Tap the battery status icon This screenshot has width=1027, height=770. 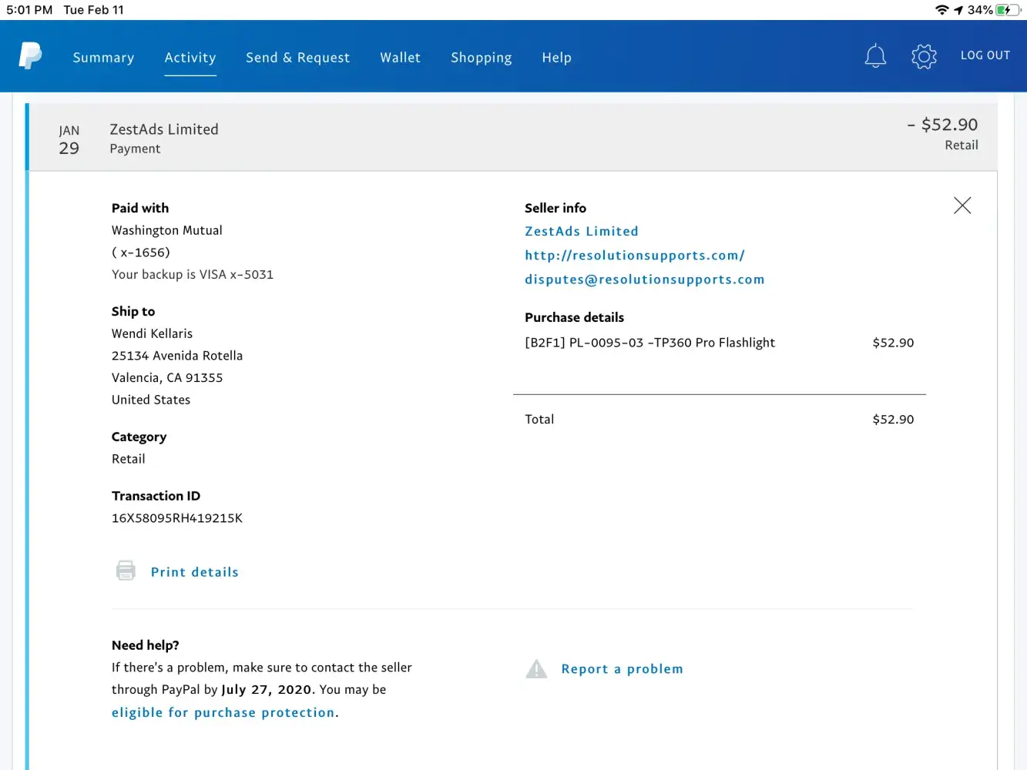[1007, 10]
